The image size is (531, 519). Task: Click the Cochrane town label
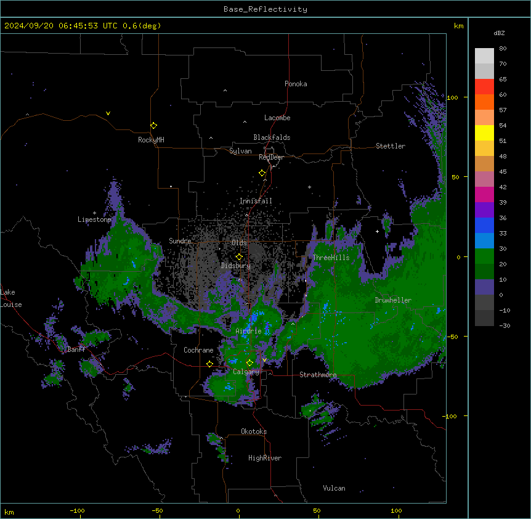pyautogui.click(x=198, y=350)
